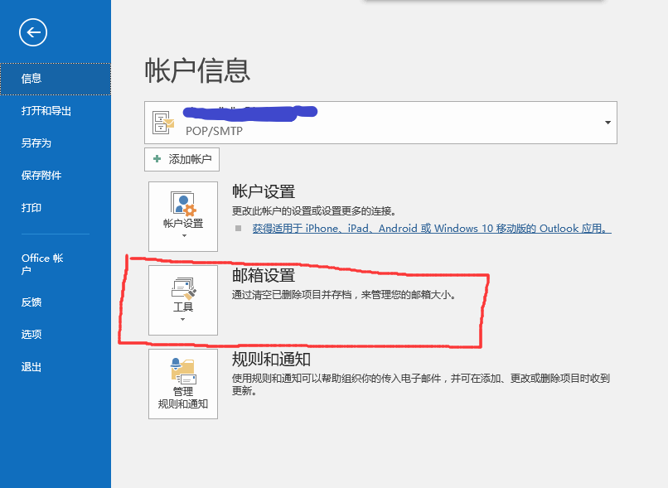The width and height of the screenshot is (668, 488).
Task: Click 退出 to quit Outlook
Action: [31, 367]
